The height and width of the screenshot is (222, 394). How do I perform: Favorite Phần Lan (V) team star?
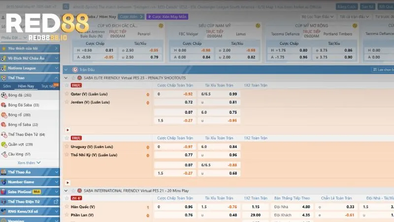pyautogui.click(x=66, y=215)
